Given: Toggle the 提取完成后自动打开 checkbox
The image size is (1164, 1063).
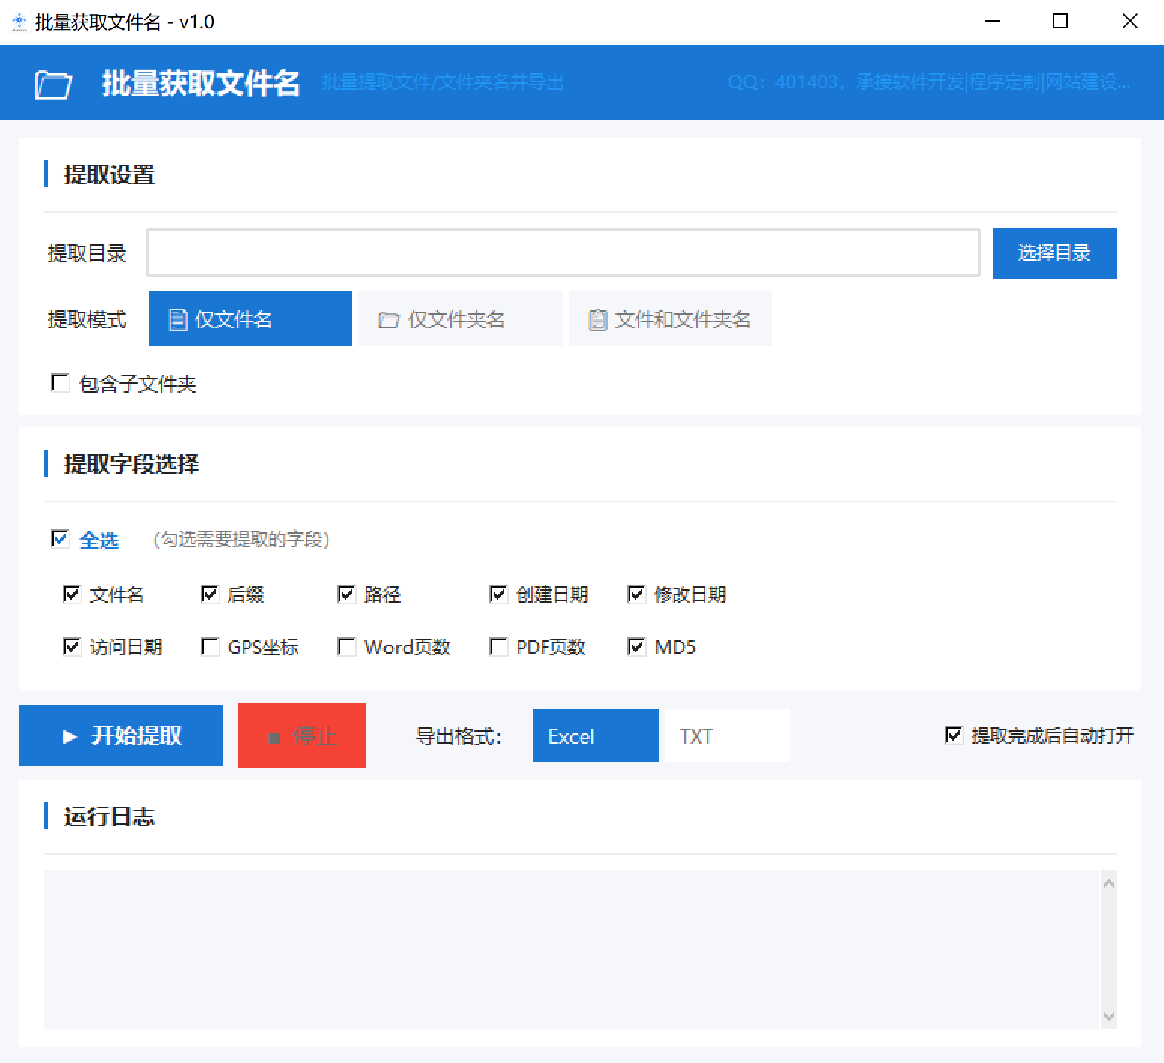Looking at the screenshot, I should pos(954,735).
